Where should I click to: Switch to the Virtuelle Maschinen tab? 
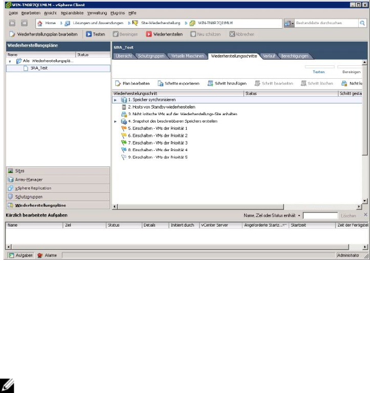[187, 56]
